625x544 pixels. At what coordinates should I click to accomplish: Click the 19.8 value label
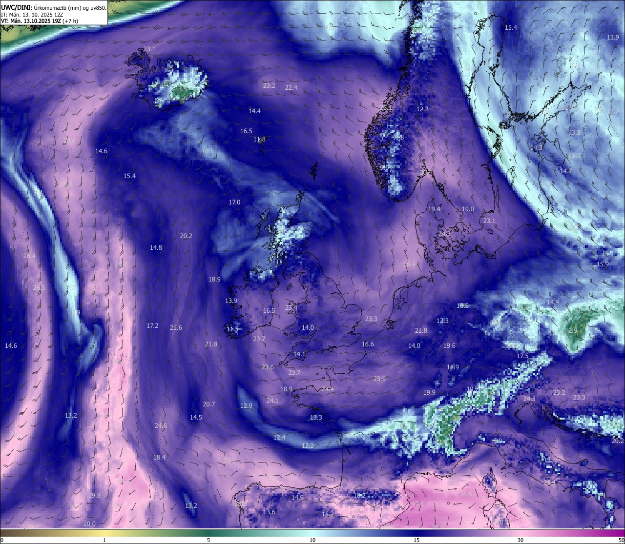point(94,495)
